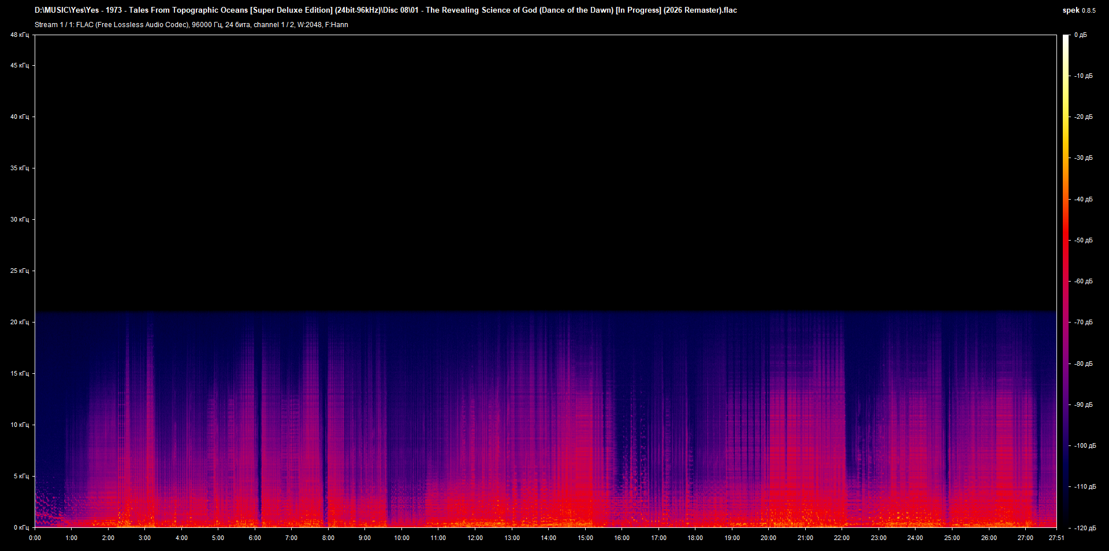Click the '-40 дБ' level label

click(x=1084, y=199)
